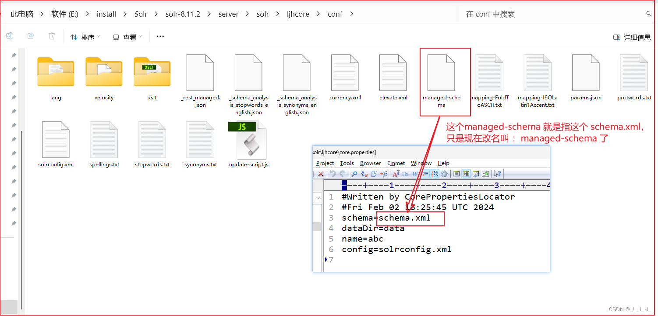The height and width of the screenshot is (316, 658).
Task: Expand chevron after 软件 (E:) in address bar
Action: (x=88, y=14)
